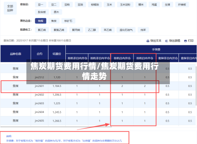
Task: Click settlement price 1,206.5
Action: click(x=57, y=95)
